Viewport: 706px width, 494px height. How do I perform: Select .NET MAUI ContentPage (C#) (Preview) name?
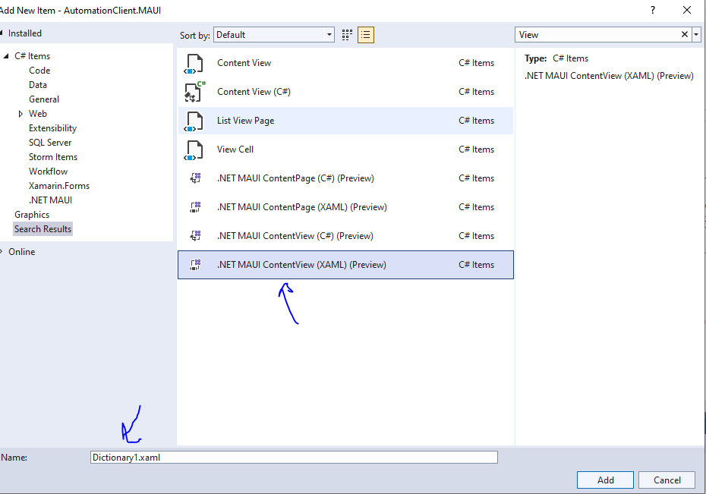click(x=295, y=178)
